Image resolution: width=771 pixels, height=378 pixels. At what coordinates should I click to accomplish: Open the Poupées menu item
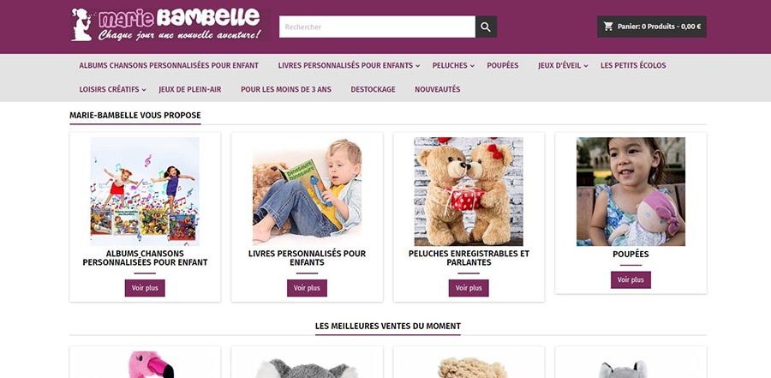pos(503,65)
